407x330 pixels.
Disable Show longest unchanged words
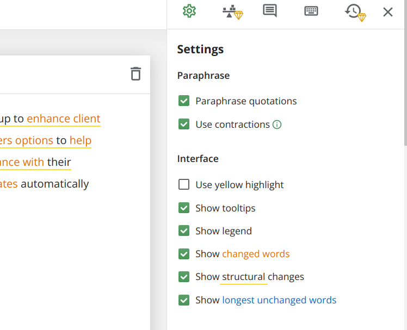coord(184,300)
